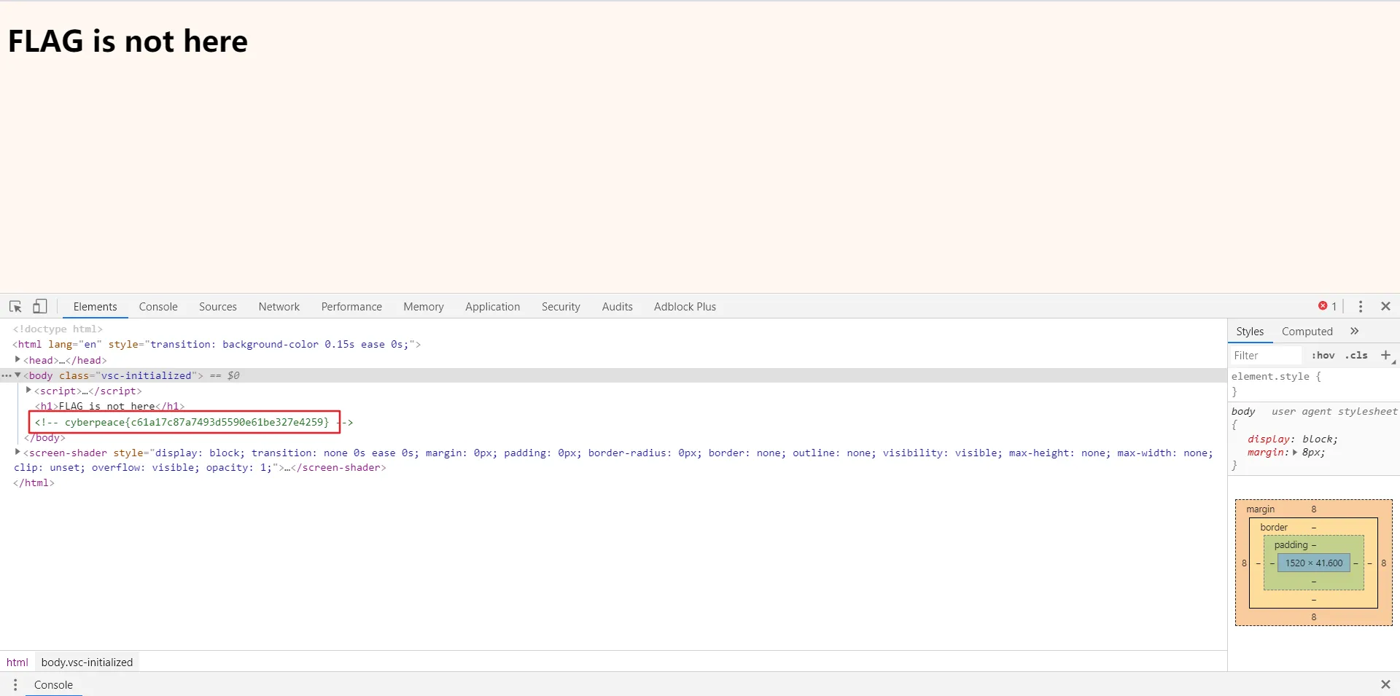
Task: Expand the script element node
Action: pyautogui.click(x=28, y=391)
